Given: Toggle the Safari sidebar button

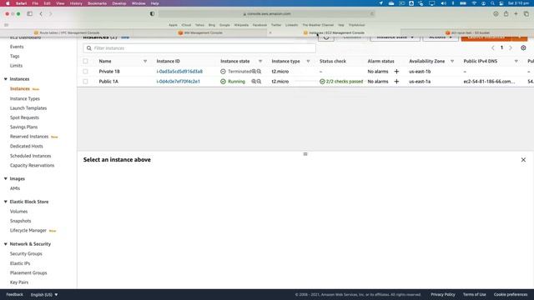Looking at the screenshot, I should [x=30, y=14].
